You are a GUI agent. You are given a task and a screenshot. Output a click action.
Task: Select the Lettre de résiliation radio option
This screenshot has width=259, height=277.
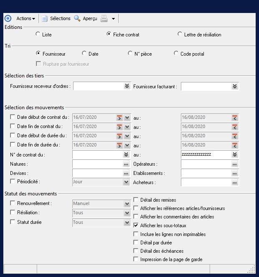click(180, 34)
